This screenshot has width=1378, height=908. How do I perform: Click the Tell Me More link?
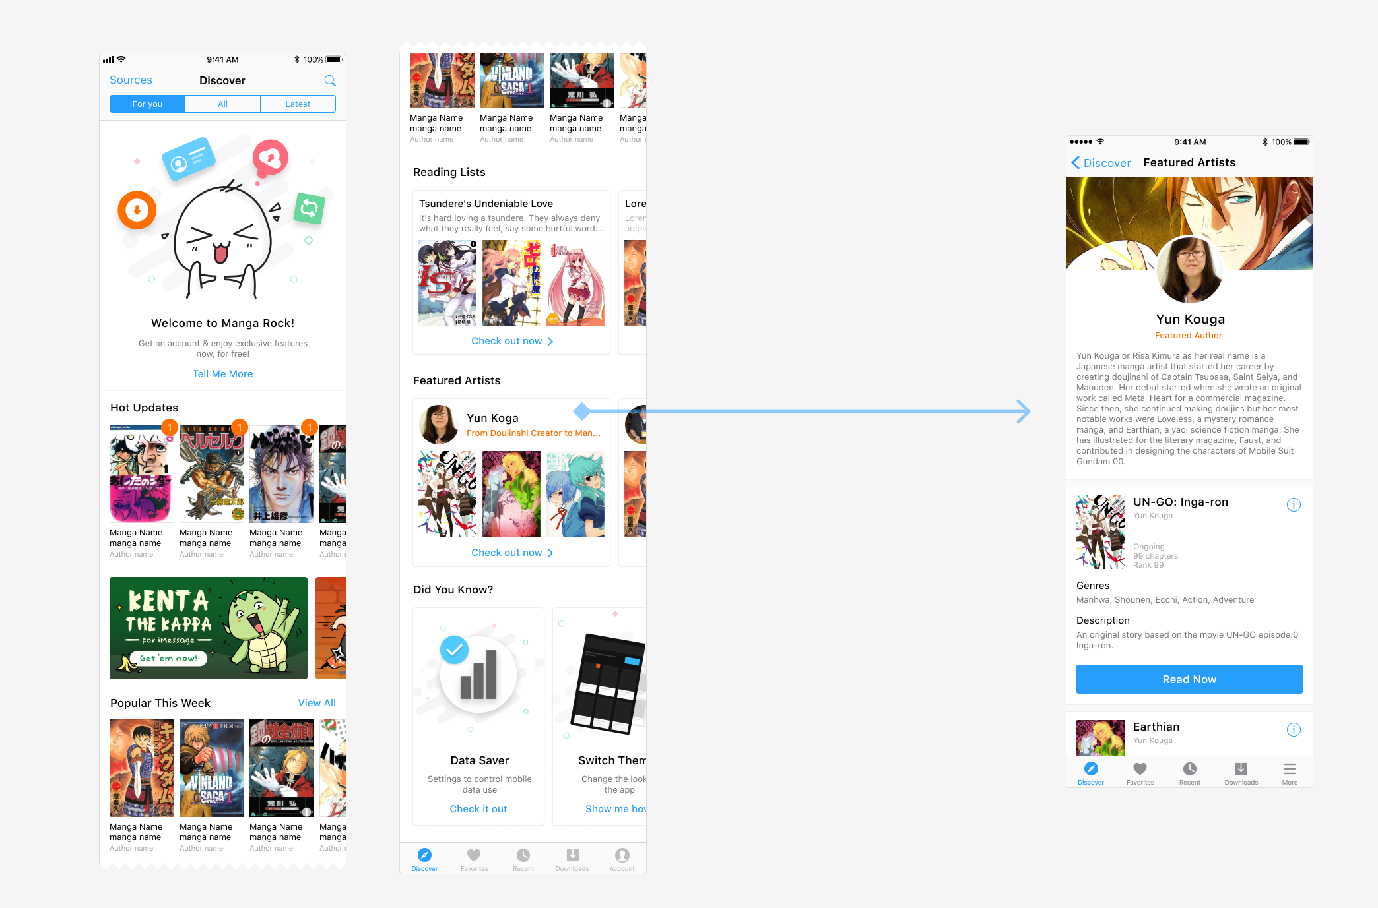(222, 374)
